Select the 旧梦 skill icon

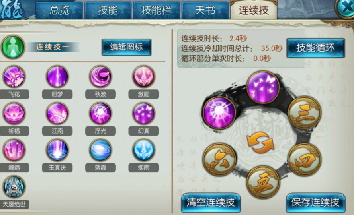click(57, 77)
